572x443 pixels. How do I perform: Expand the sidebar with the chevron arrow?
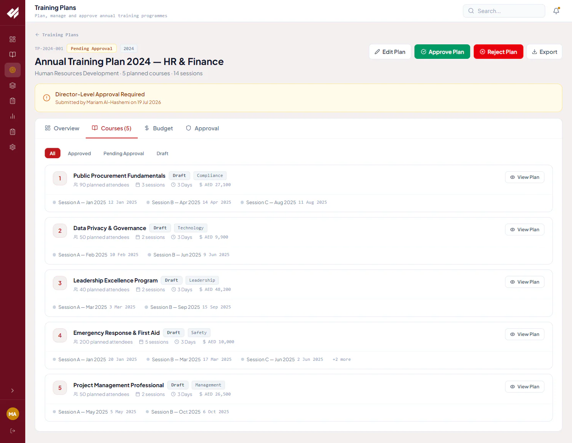click(13, 391)
